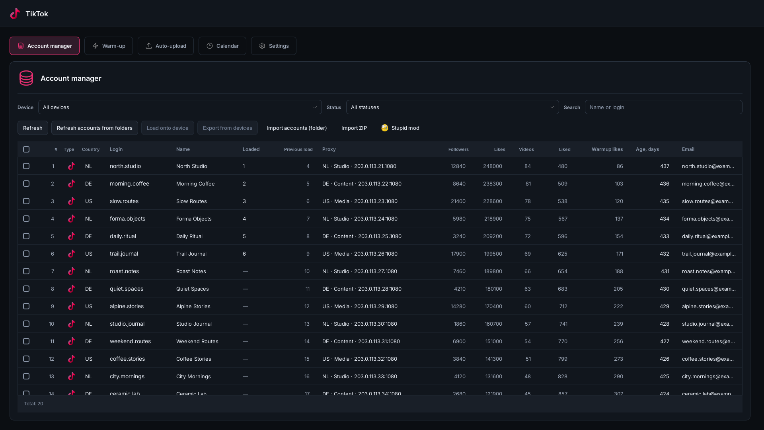The image size is (764, 430).
Task: Click the clock icon on Calendar tab
Action: (210, 46)
